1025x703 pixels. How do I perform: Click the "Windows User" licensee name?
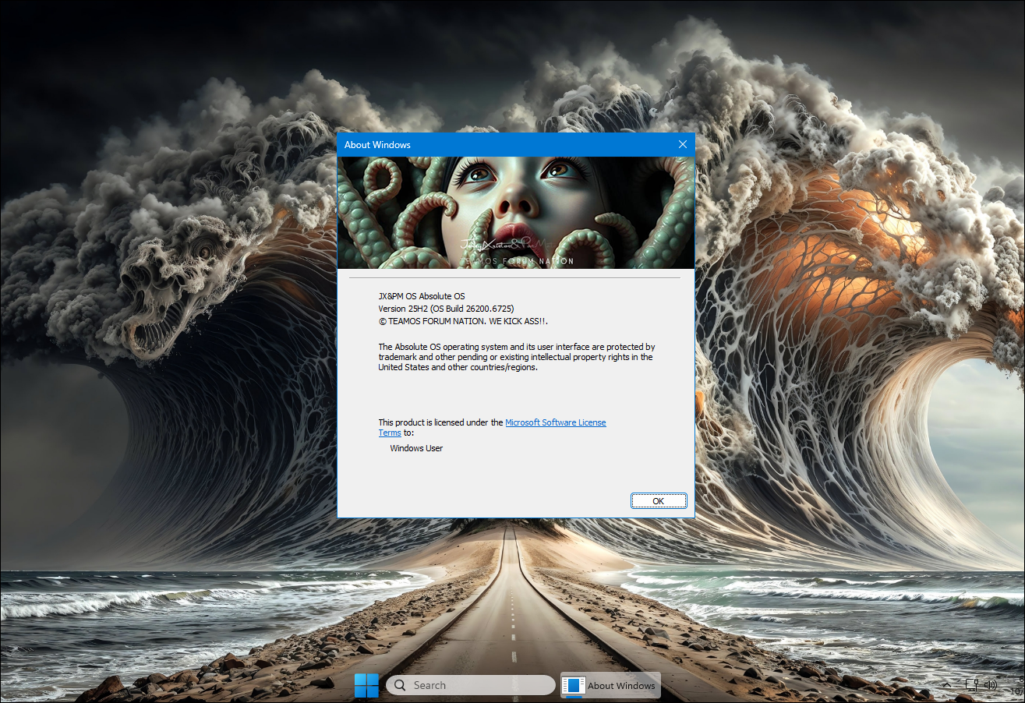(x=416, y=448)
